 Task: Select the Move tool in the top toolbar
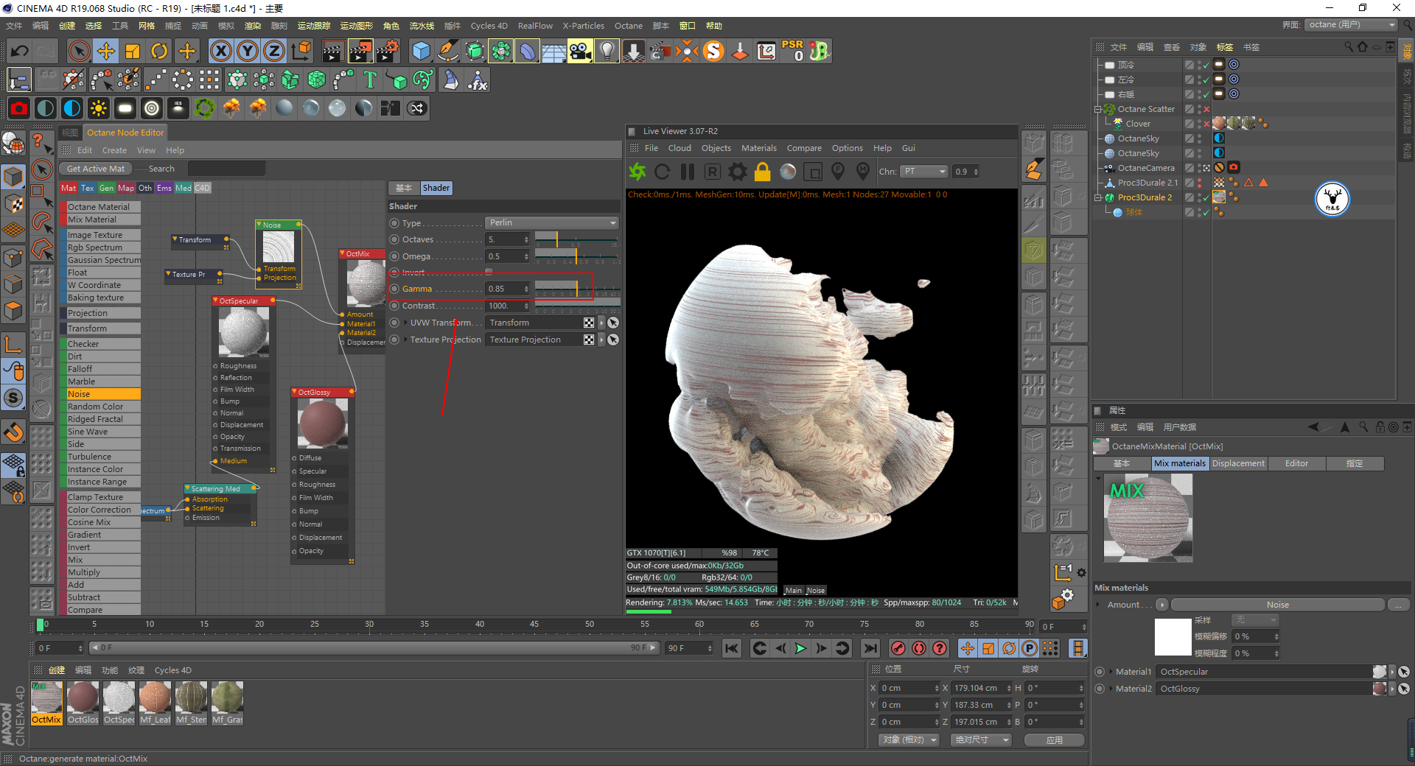pos(106,51)
